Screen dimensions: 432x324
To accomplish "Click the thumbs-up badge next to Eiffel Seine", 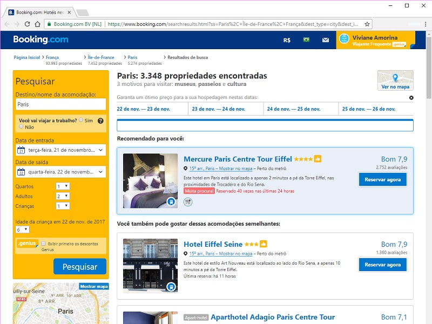I will (x=264, y=244).
